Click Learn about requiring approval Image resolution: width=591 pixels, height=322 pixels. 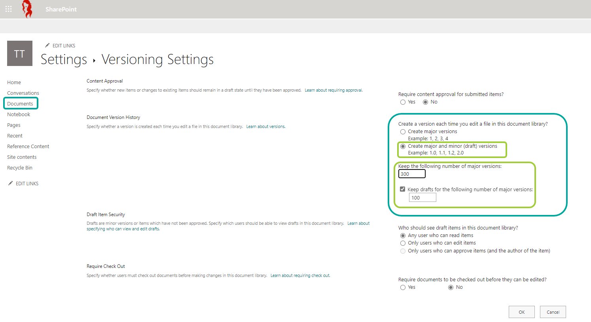pyautogui.click(x=333, y=90)
